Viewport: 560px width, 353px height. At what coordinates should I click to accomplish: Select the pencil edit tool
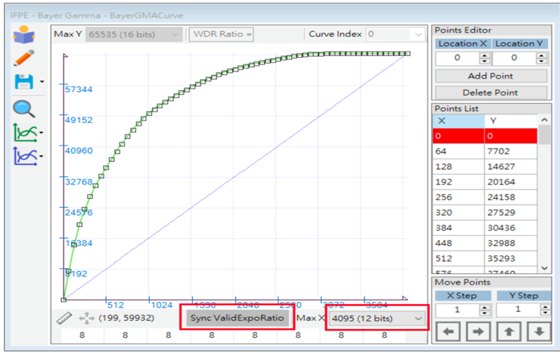[x=24, y=58]
